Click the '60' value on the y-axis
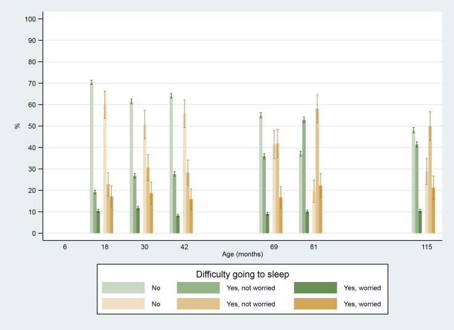 [x=32, y=104]
